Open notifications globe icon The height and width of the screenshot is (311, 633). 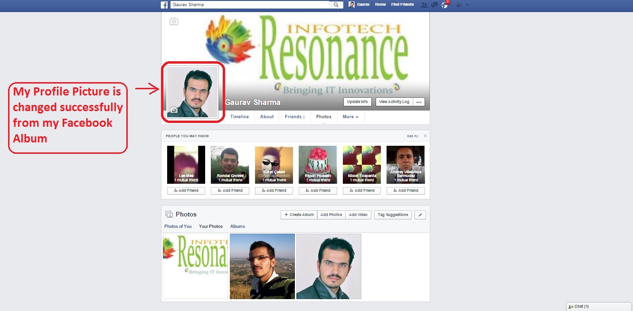click(445, 5)
